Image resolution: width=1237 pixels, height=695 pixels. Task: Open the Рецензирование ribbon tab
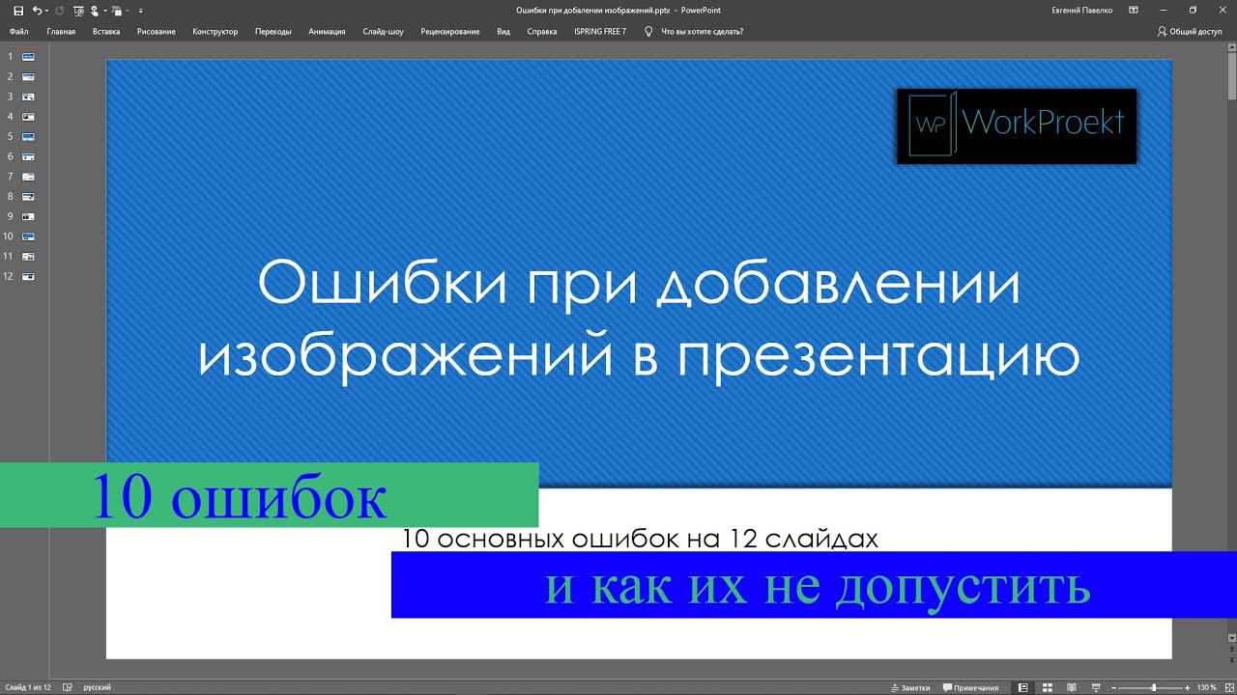(450, 31)
